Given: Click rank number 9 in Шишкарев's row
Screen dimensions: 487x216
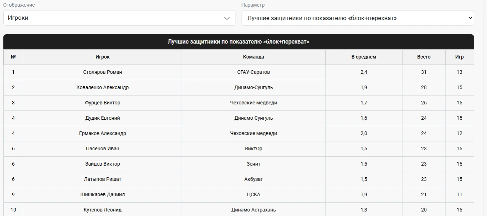Looking at the screenshot, I should tap(13, 195).
